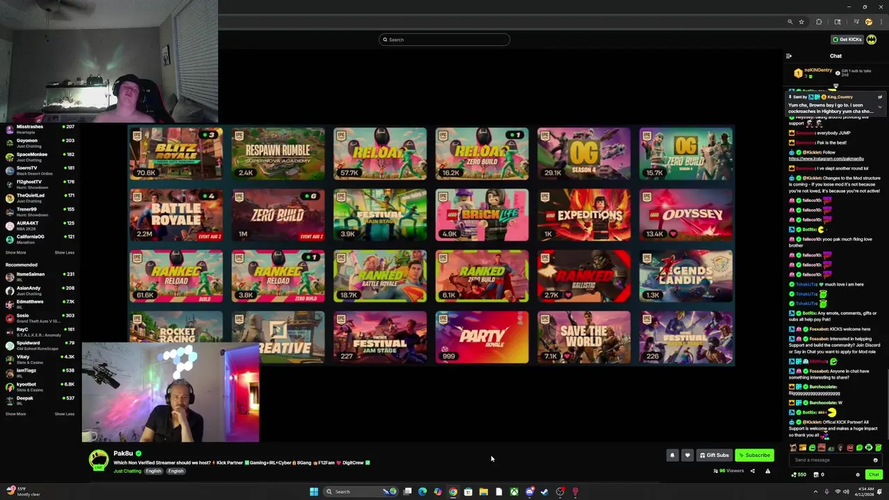889x500 pixels.
Task: Show hidden system tray icons
Action: (815, 492)
